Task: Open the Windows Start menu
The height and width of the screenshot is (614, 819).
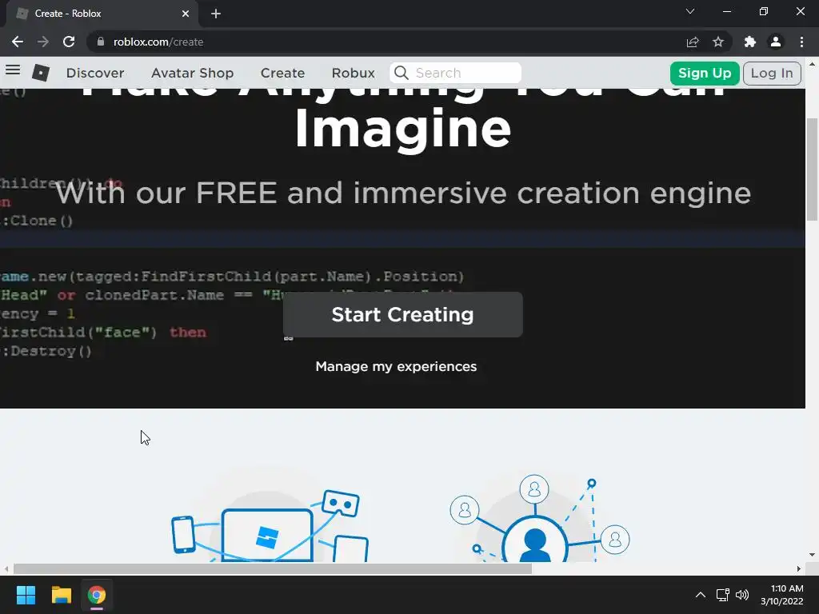Action: (x=26, y=595)
